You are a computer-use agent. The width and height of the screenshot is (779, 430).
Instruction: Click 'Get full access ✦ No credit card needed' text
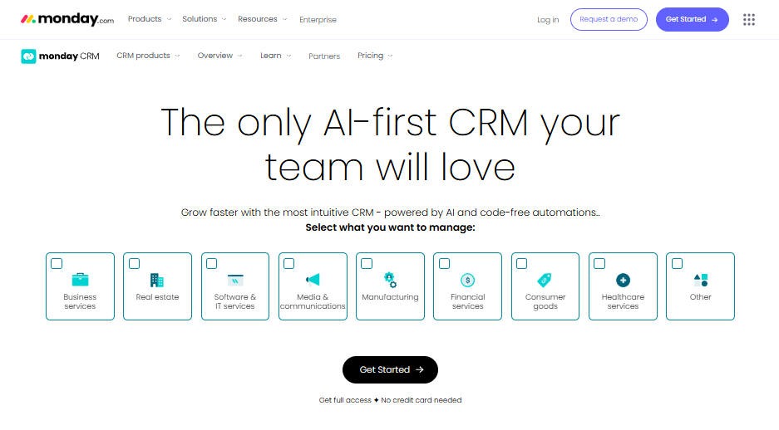(390, 400)
